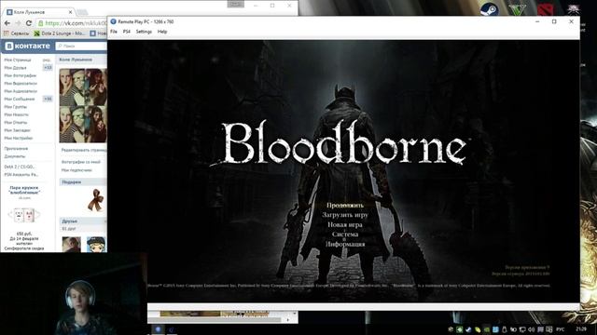Click the taskbar clock
597x335 pixels.
coord(581,328)
